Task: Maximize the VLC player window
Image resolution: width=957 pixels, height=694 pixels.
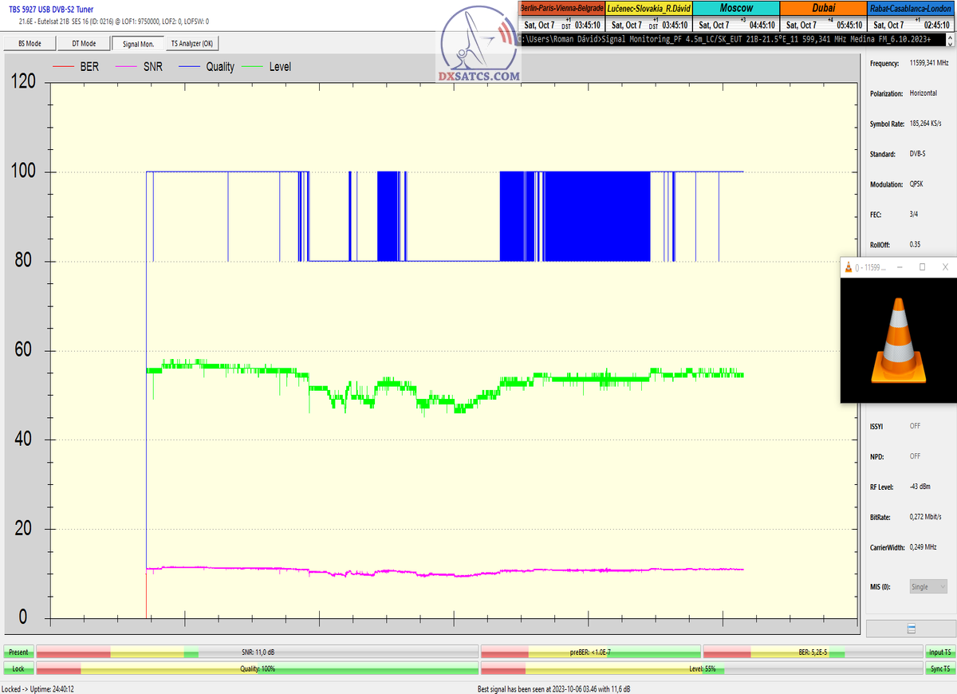Action: click(x=922, y=267)
